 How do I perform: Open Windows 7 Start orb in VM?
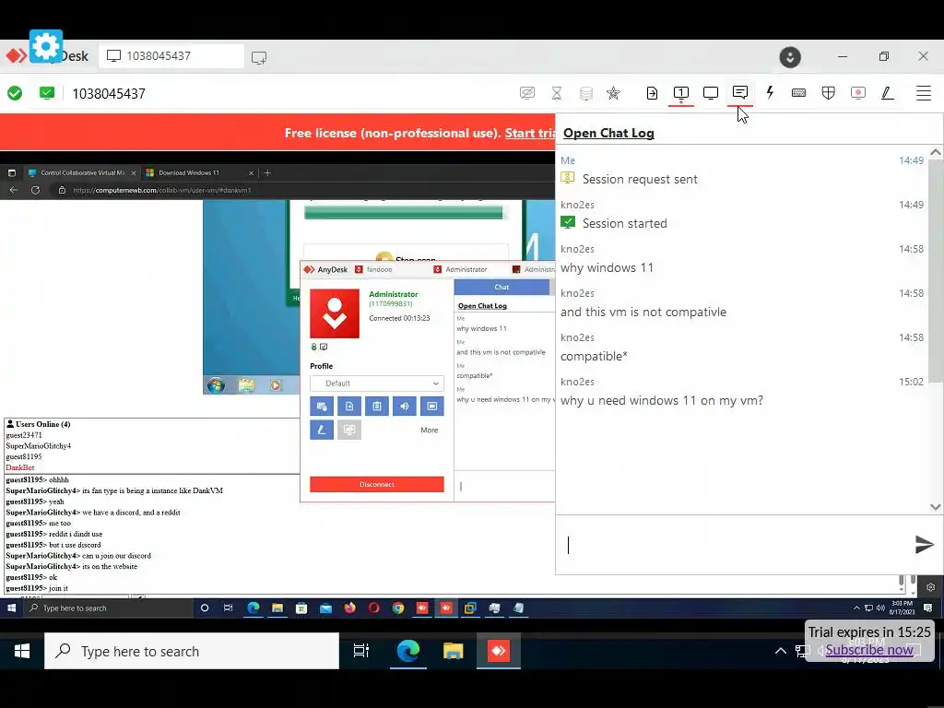coord(216,384)
